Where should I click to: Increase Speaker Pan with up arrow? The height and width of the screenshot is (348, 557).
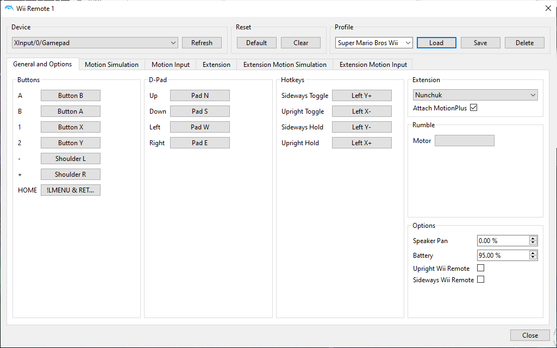coord(533,238)
